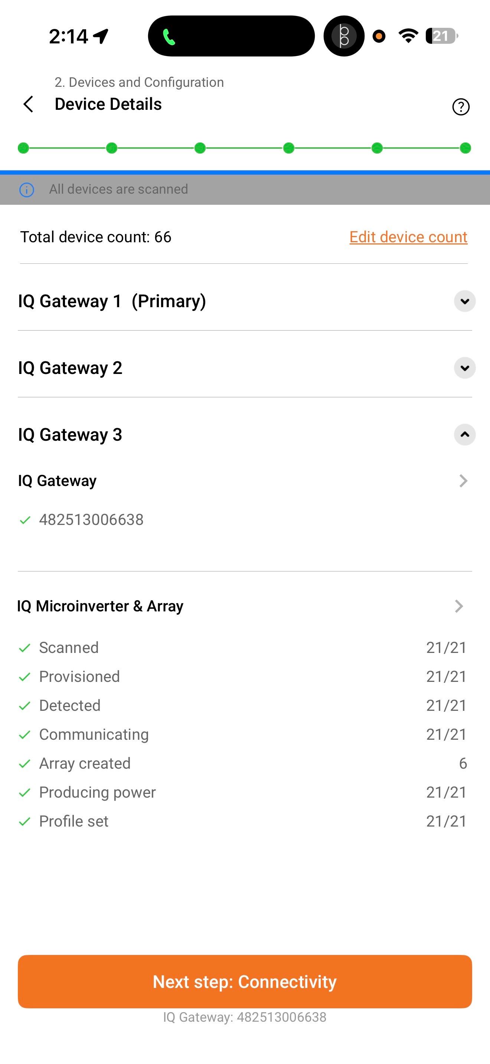Screen dimensions: 490x1064
Task: Tap the back arrow icon
Action: click(28, 104)
